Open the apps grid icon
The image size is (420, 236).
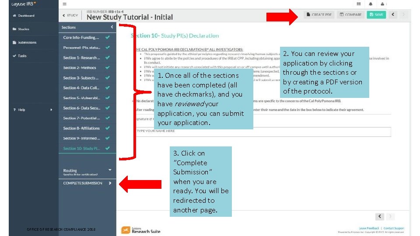[359, 4]
